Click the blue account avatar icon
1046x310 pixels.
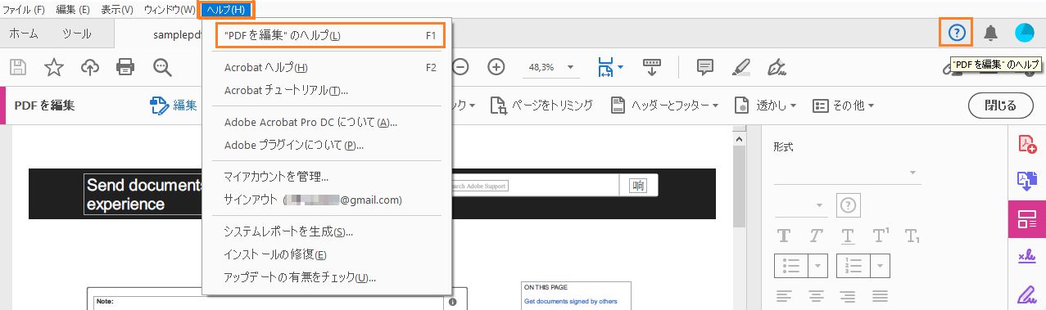click(x=1025, y=33)
